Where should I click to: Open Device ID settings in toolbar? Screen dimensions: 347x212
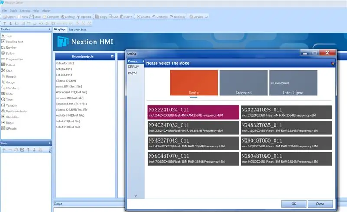coord(199,17)
